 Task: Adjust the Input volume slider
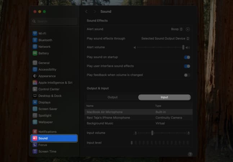click(x=162, y=133)
